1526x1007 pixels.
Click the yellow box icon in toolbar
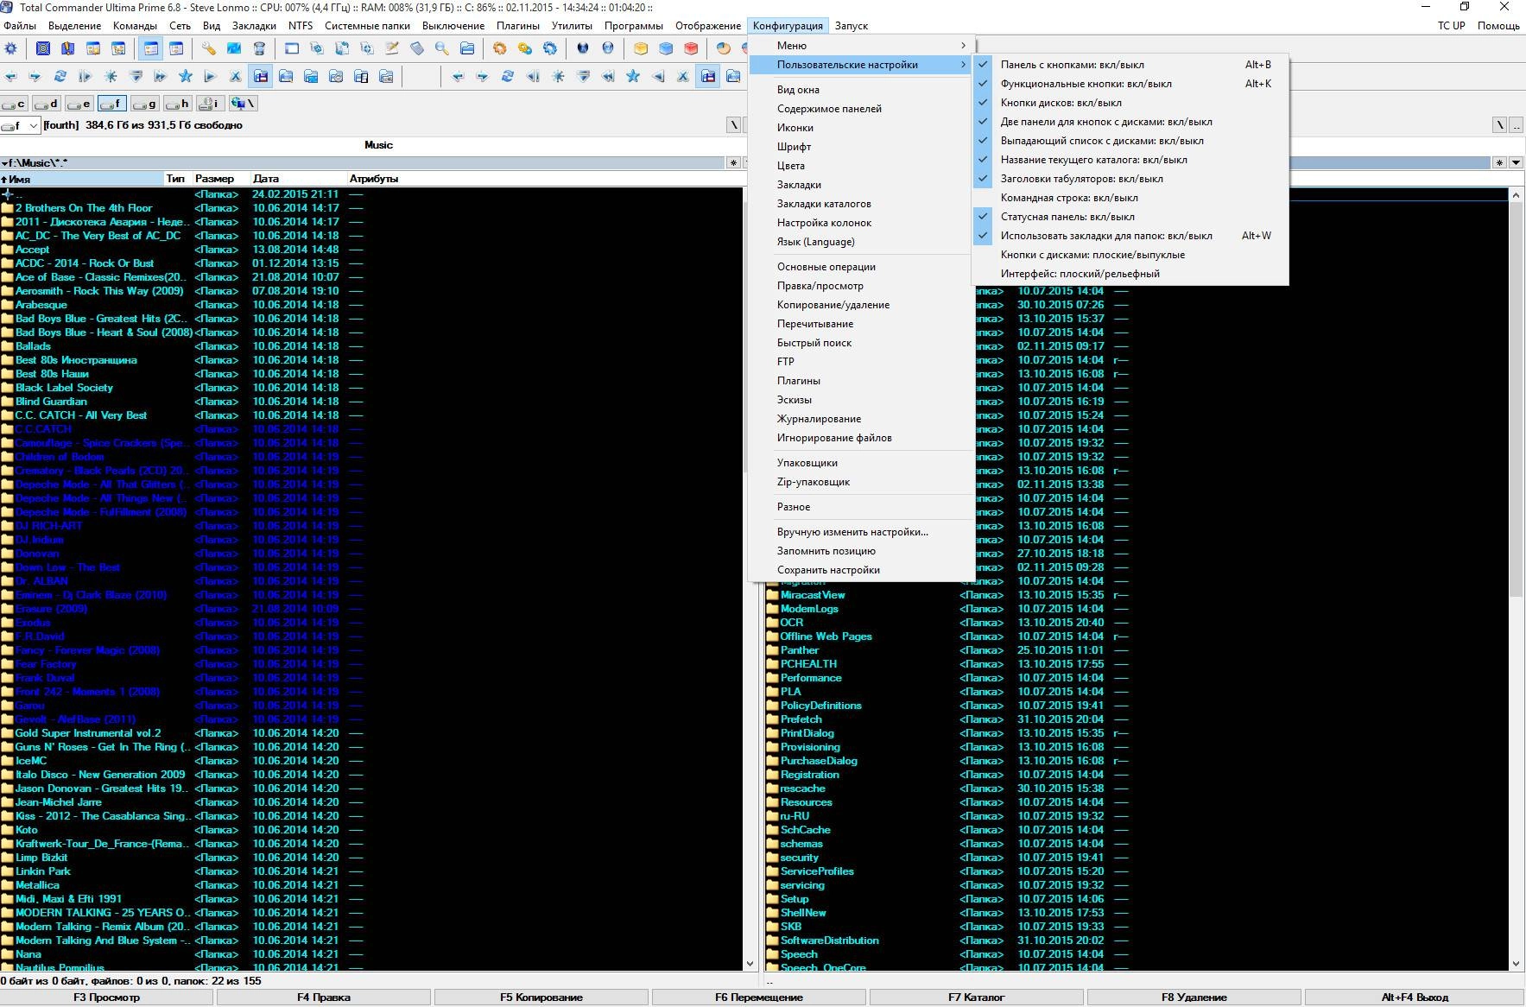[641, 48]
